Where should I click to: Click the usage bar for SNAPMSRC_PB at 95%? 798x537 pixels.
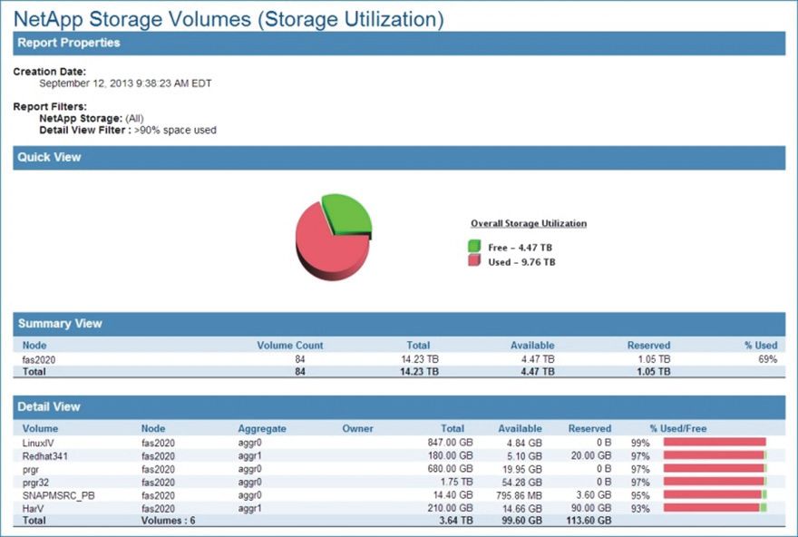click(x=715, y=494)
